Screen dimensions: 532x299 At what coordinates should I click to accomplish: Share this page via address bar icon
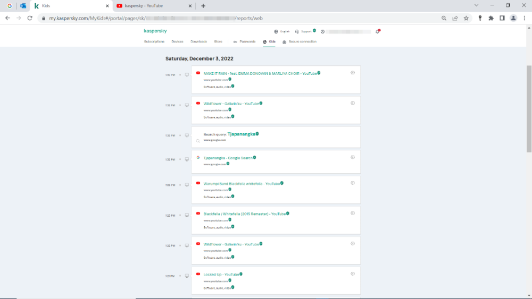tap(455, 18)
